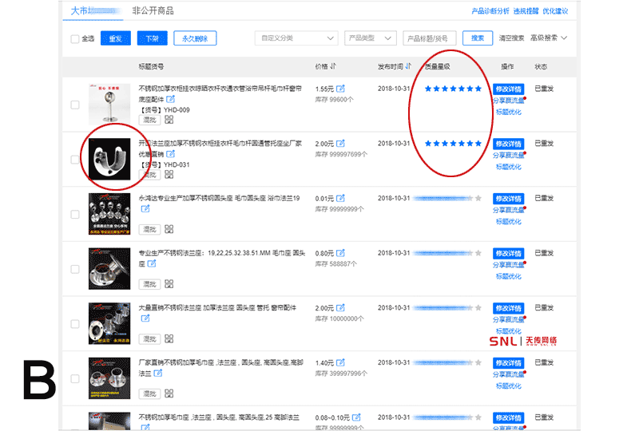Click 标题优化 for 0.80元 product

tap(509, 276)
